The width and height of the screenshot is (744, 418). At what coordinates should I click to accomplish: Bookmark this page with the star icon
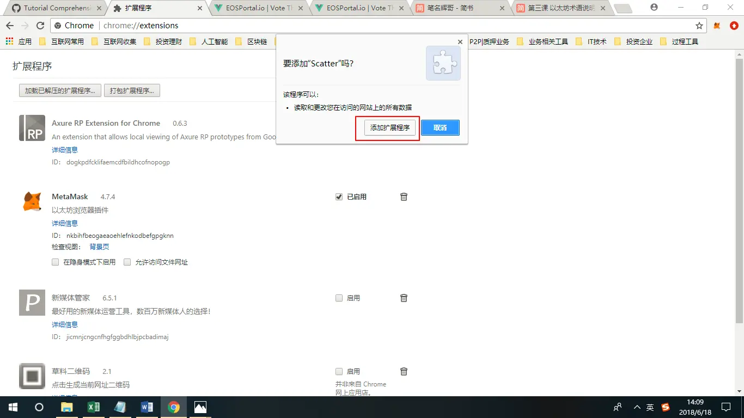699,26
